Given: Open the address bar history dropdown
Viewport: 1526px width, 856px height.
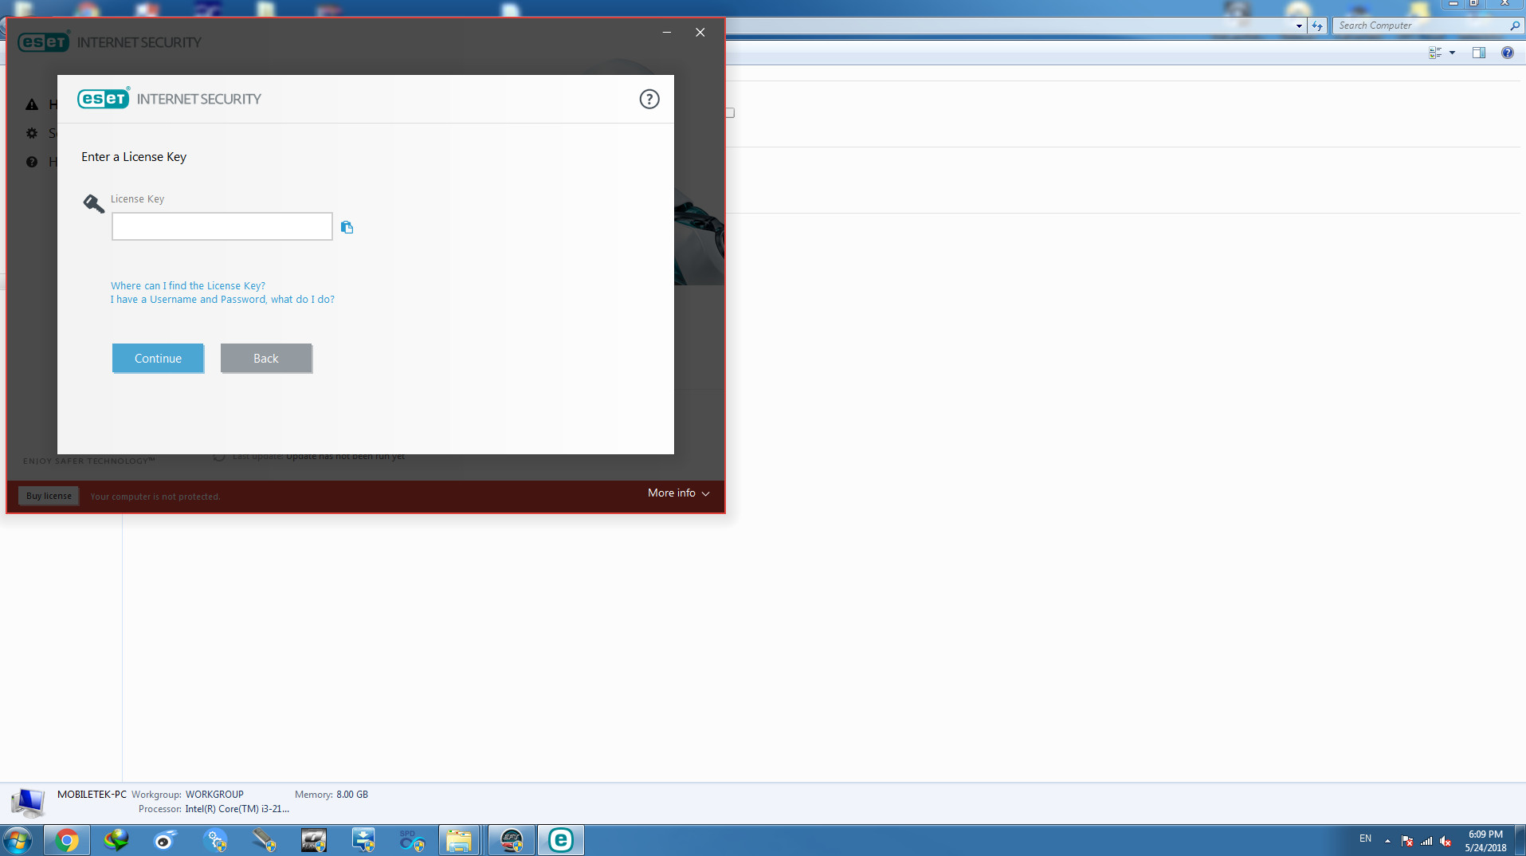Looking at the screenshot, I should tap(1299, 26).
